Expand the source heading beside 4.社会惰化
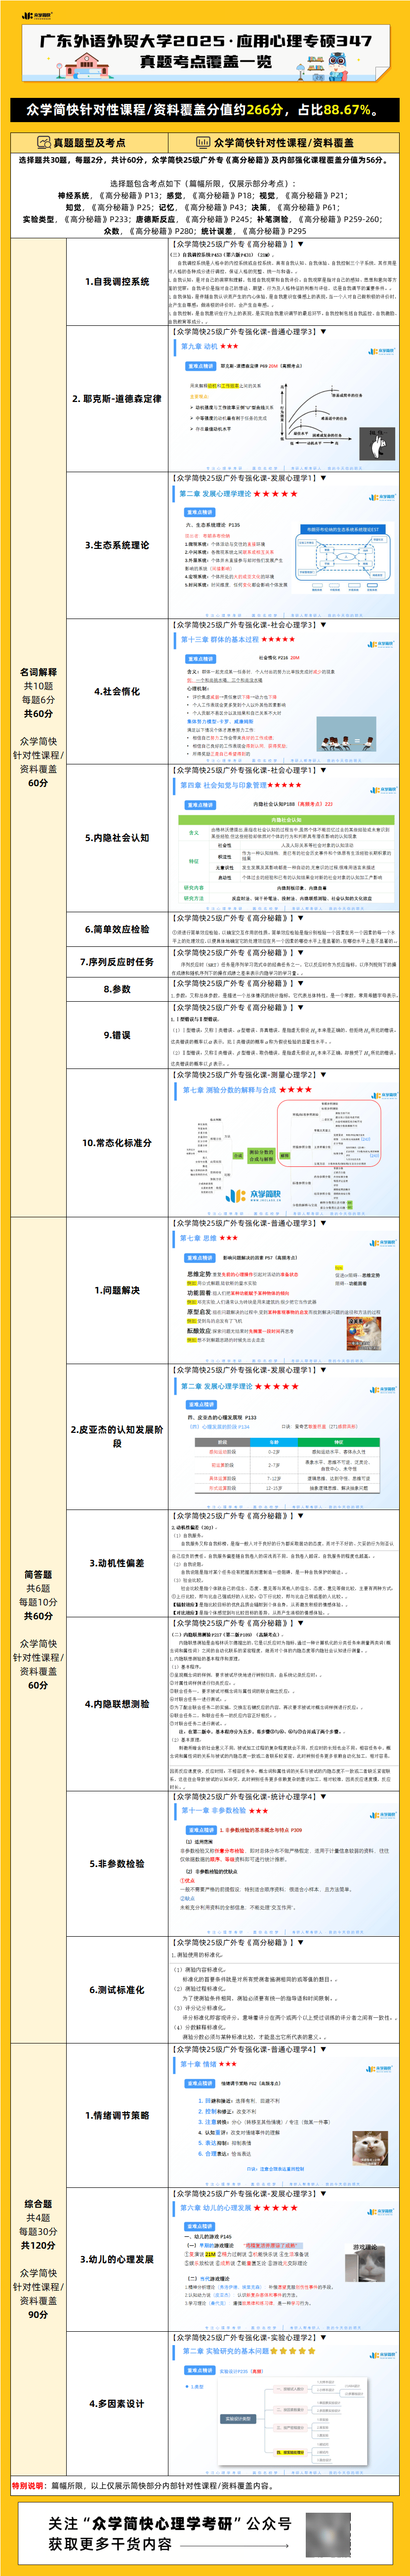This screenshot has height=2576, width=410. pos(248,625)
